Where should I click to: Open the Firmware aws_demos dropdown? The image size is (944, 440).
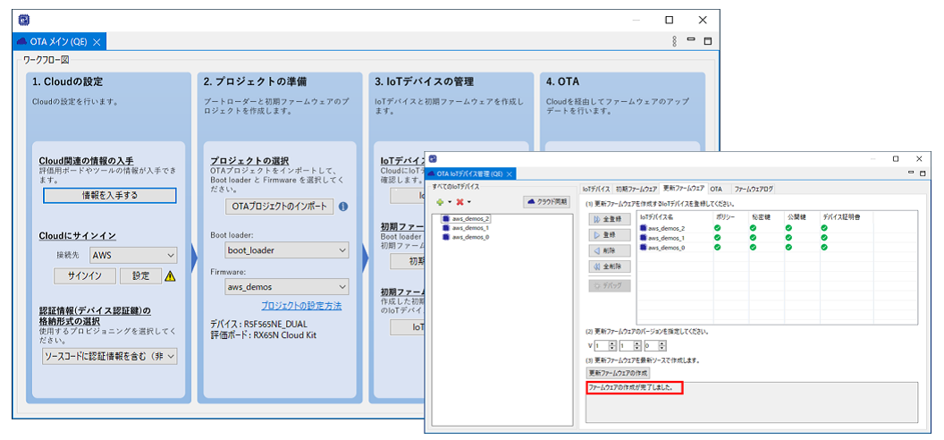pyautogui.click(x=286, y=286)
